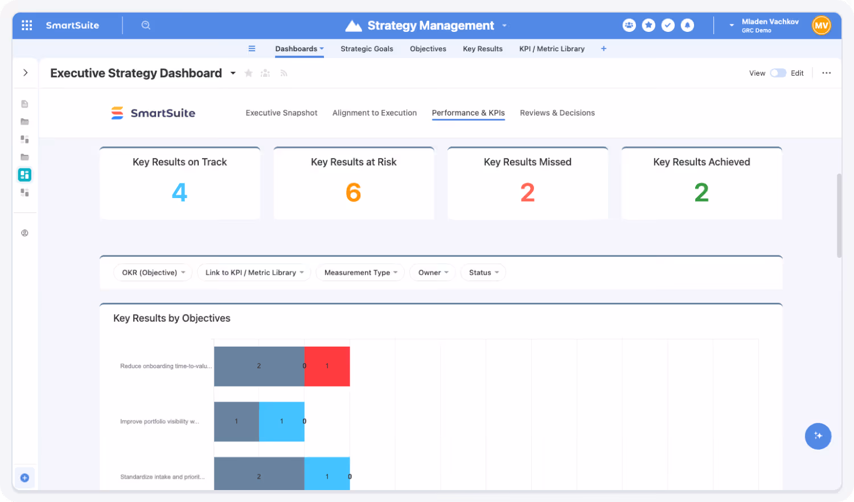Screen dimensions: 854x502
Task: Click the grey dashboard icon below teal one
Action: coord(24,192)
